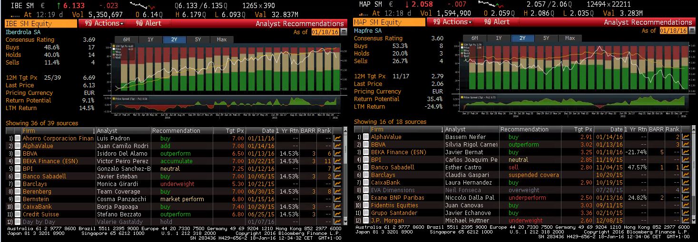Open report icon beside BEKA Finance in MAP panel
This screenshot has height=242, width=698.
click(x=366, y=152)
